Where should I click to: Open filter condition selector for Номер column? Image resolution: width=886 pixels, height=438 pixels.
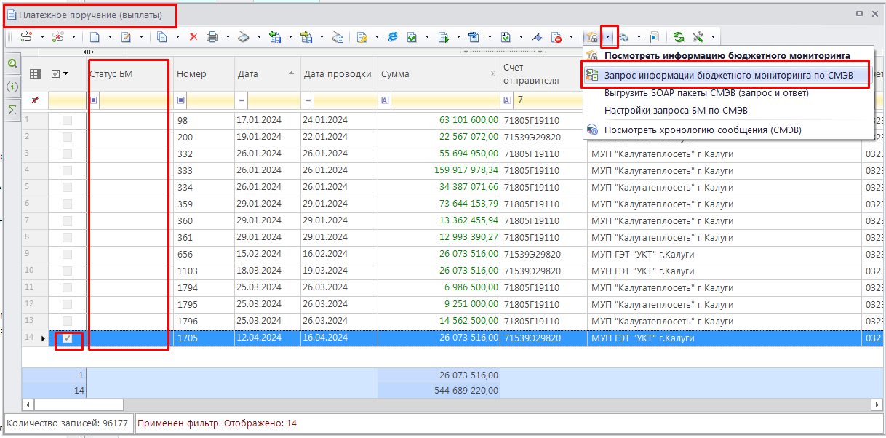pyautogui.click(x=181, y=100)
